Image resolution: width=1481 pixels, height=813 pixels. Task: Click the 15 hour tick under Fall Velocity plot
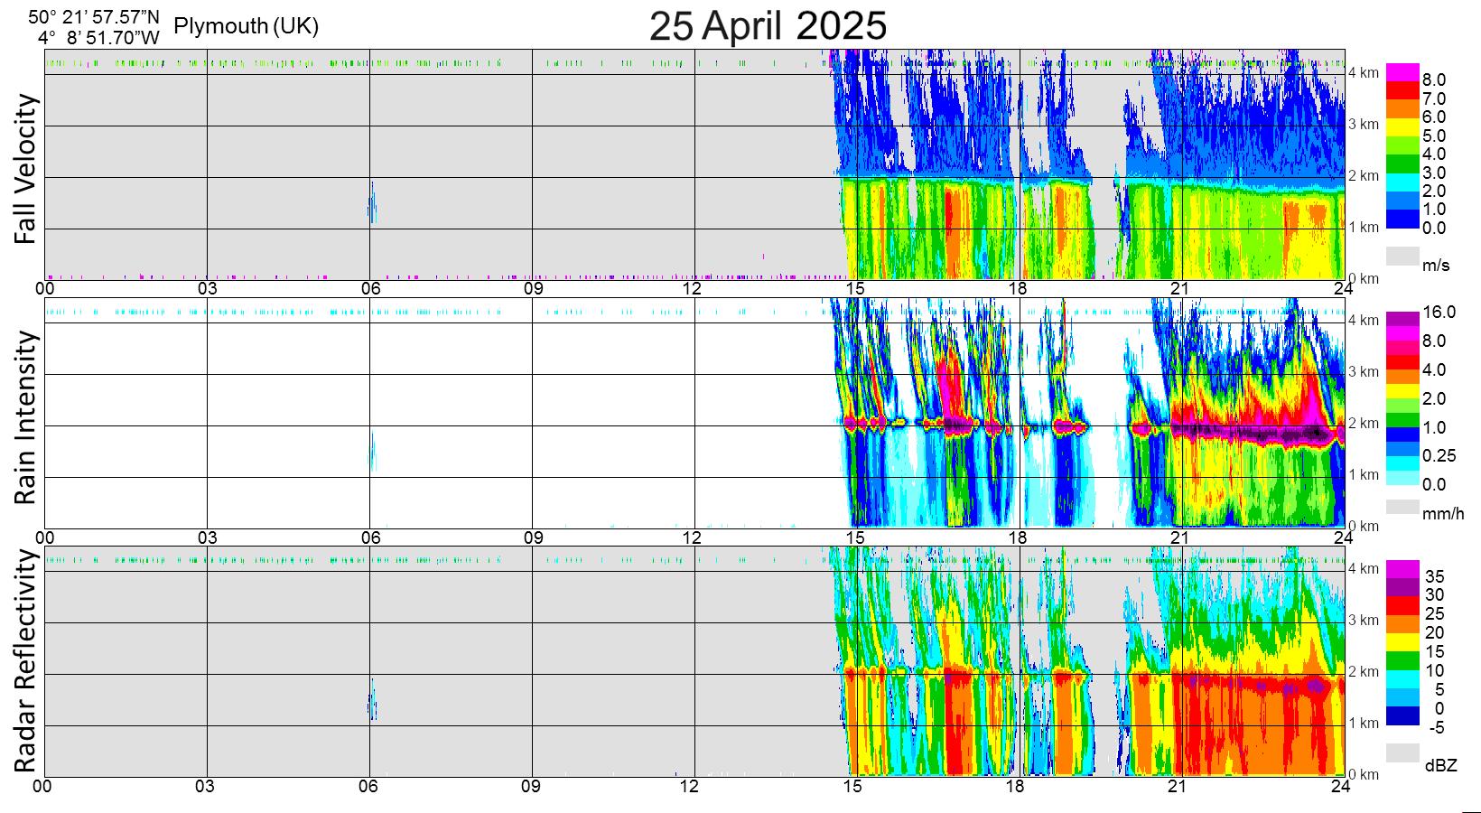pyautogui.click(x=854, y=289)
